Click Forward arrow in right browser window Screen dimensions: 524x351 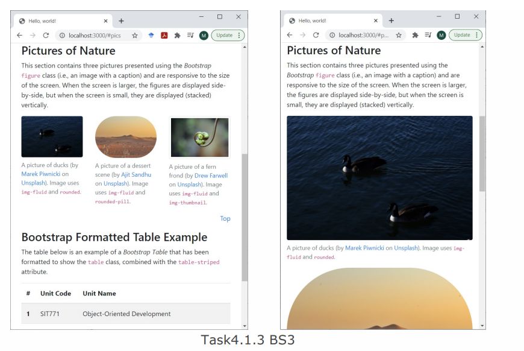[302, 35]
